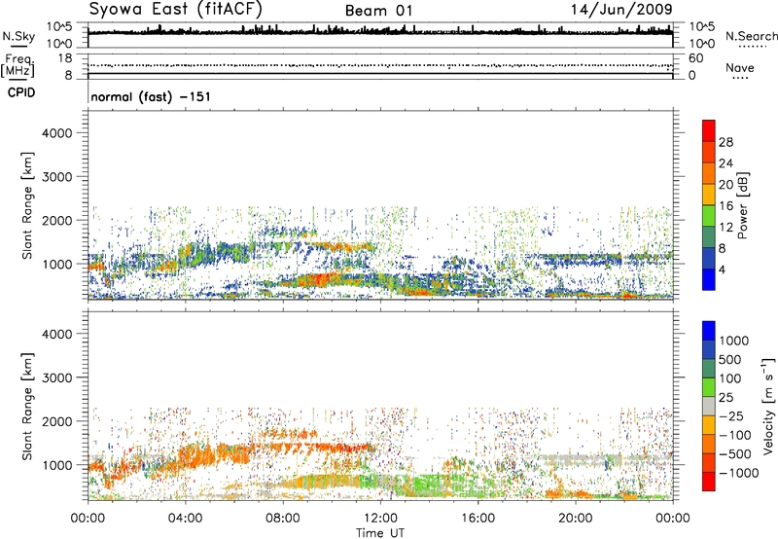Click the "4000" range tick in power panel
The width and height of the screenshot is (778, 539).
[x=56, y=133]
